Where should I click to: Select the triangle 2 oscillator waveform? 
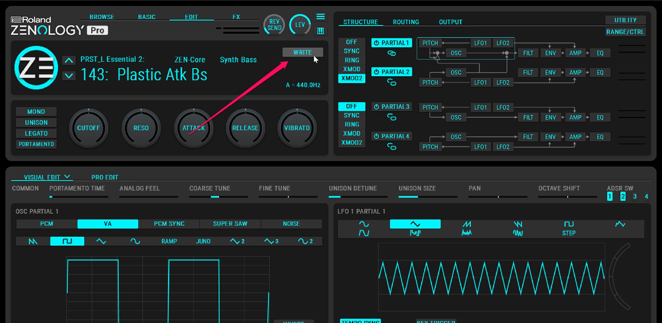237,241
